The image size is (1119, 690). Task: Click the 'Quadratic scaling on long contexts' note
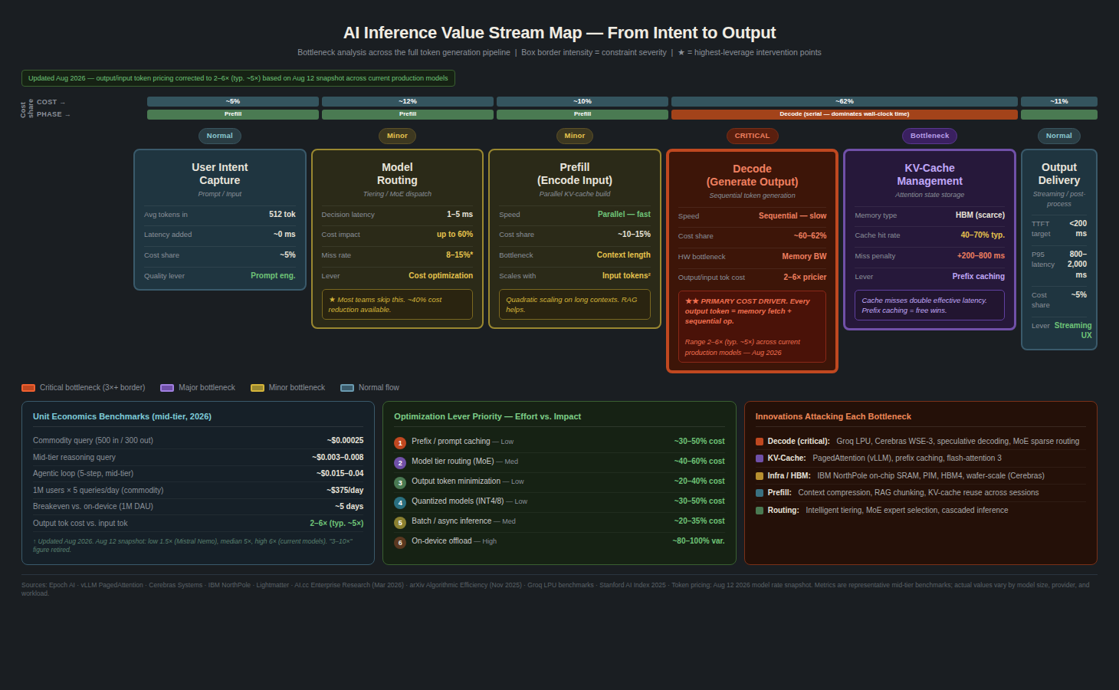[x=575, y=304]
